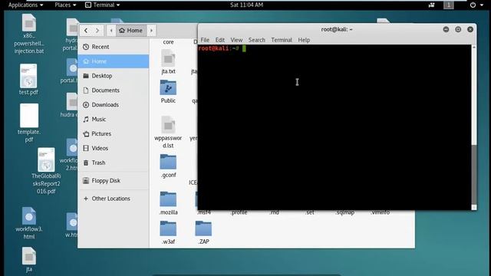
Task: Select the .gconf folder icon
Action: click(168, 162)
